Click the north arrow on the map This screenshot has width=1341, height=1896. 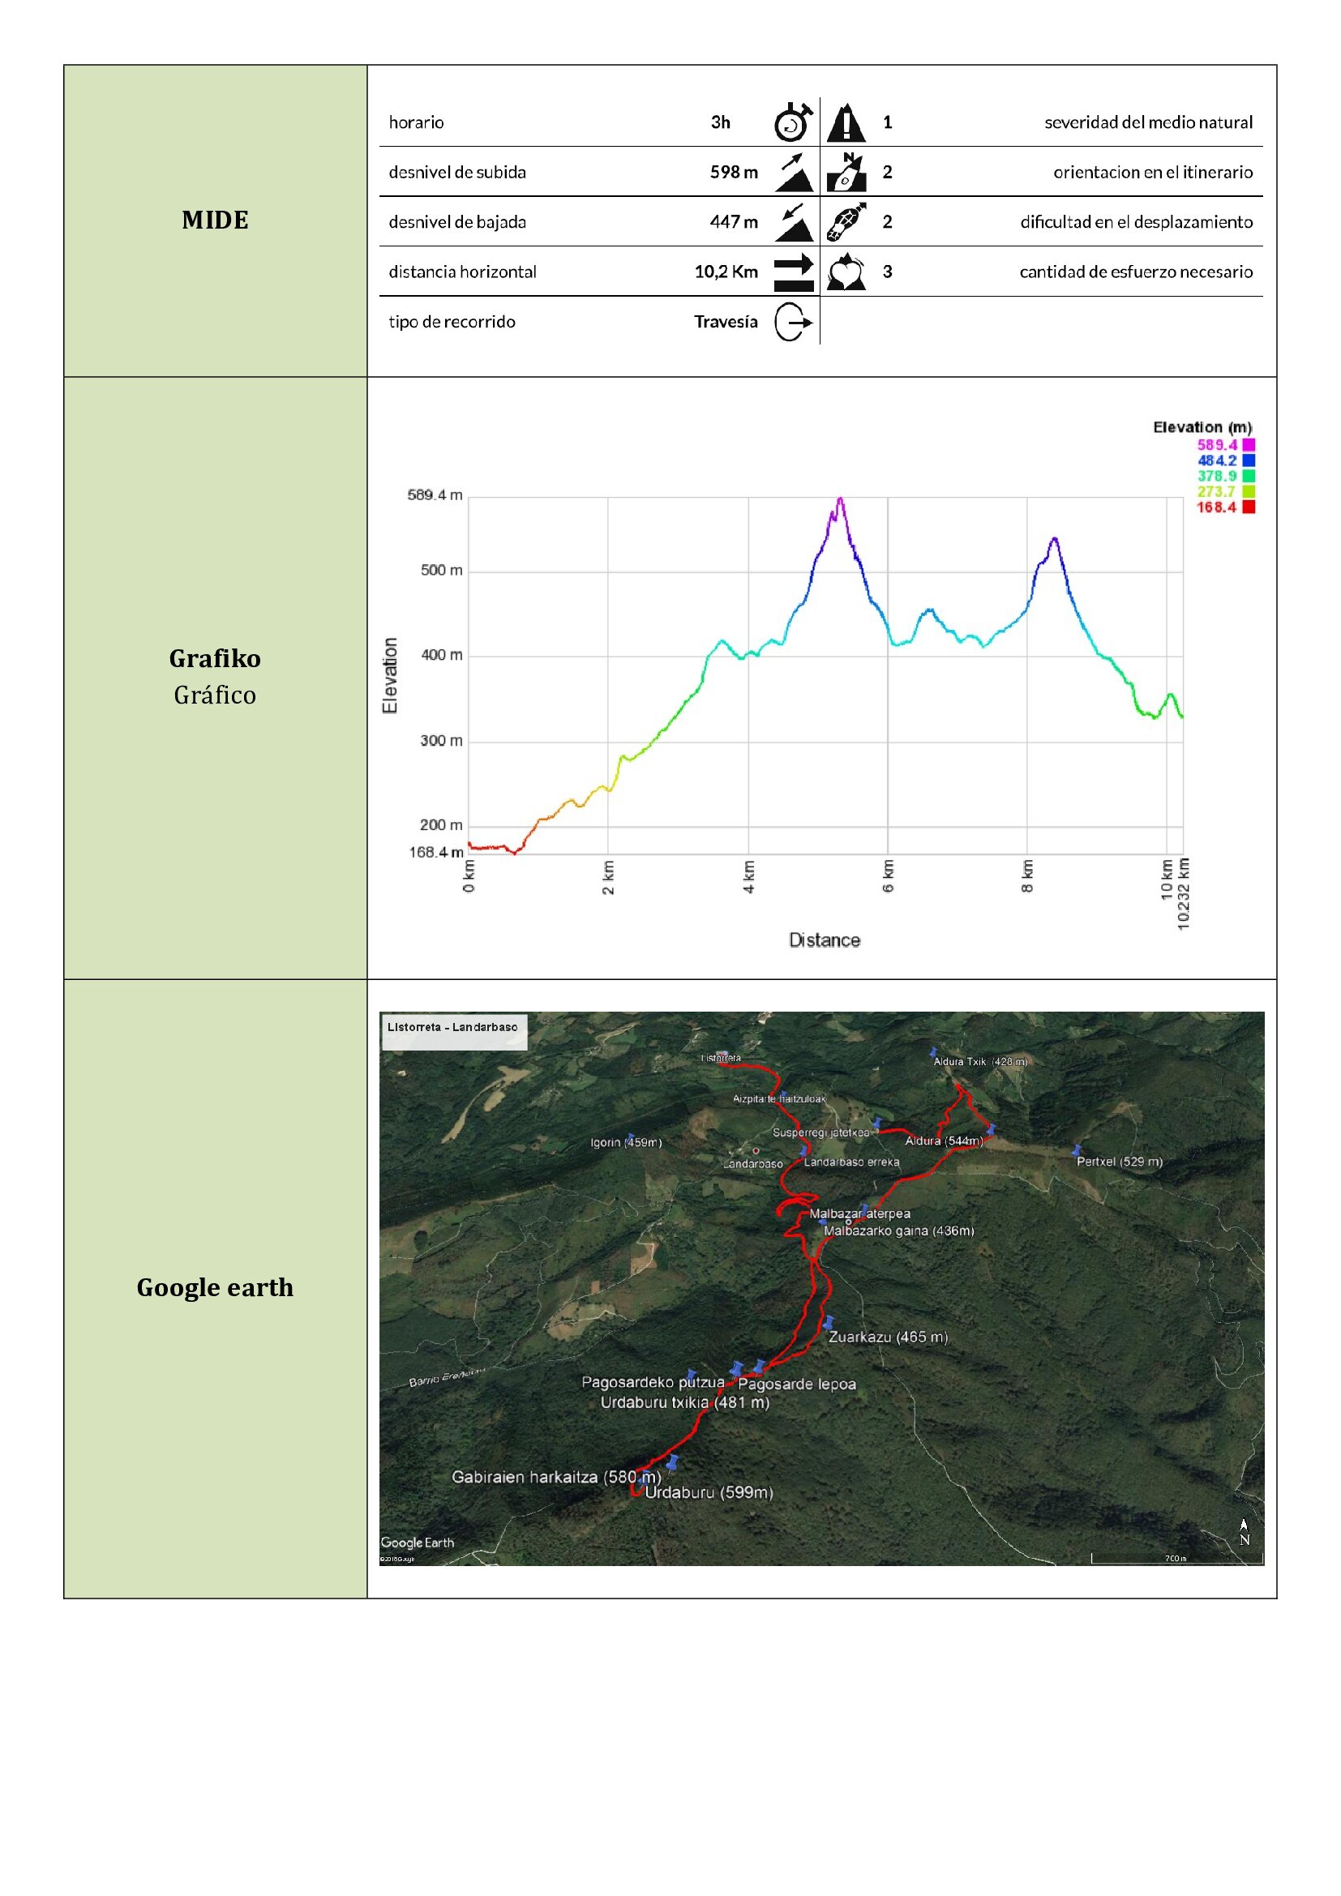tap(1244, 1532)
